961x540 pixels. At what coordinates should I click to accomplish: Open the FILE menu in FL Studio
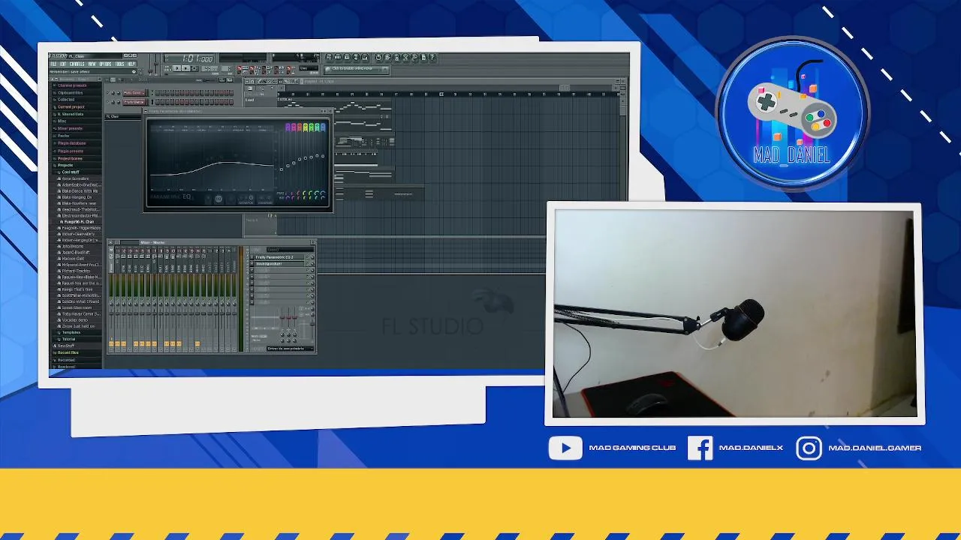click(x=53, y=64)
